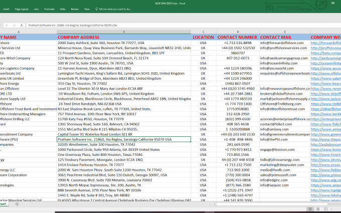The image size is (341, 213).
Task: Select email cell info@thePSI.com
Action: click(285, 139)
